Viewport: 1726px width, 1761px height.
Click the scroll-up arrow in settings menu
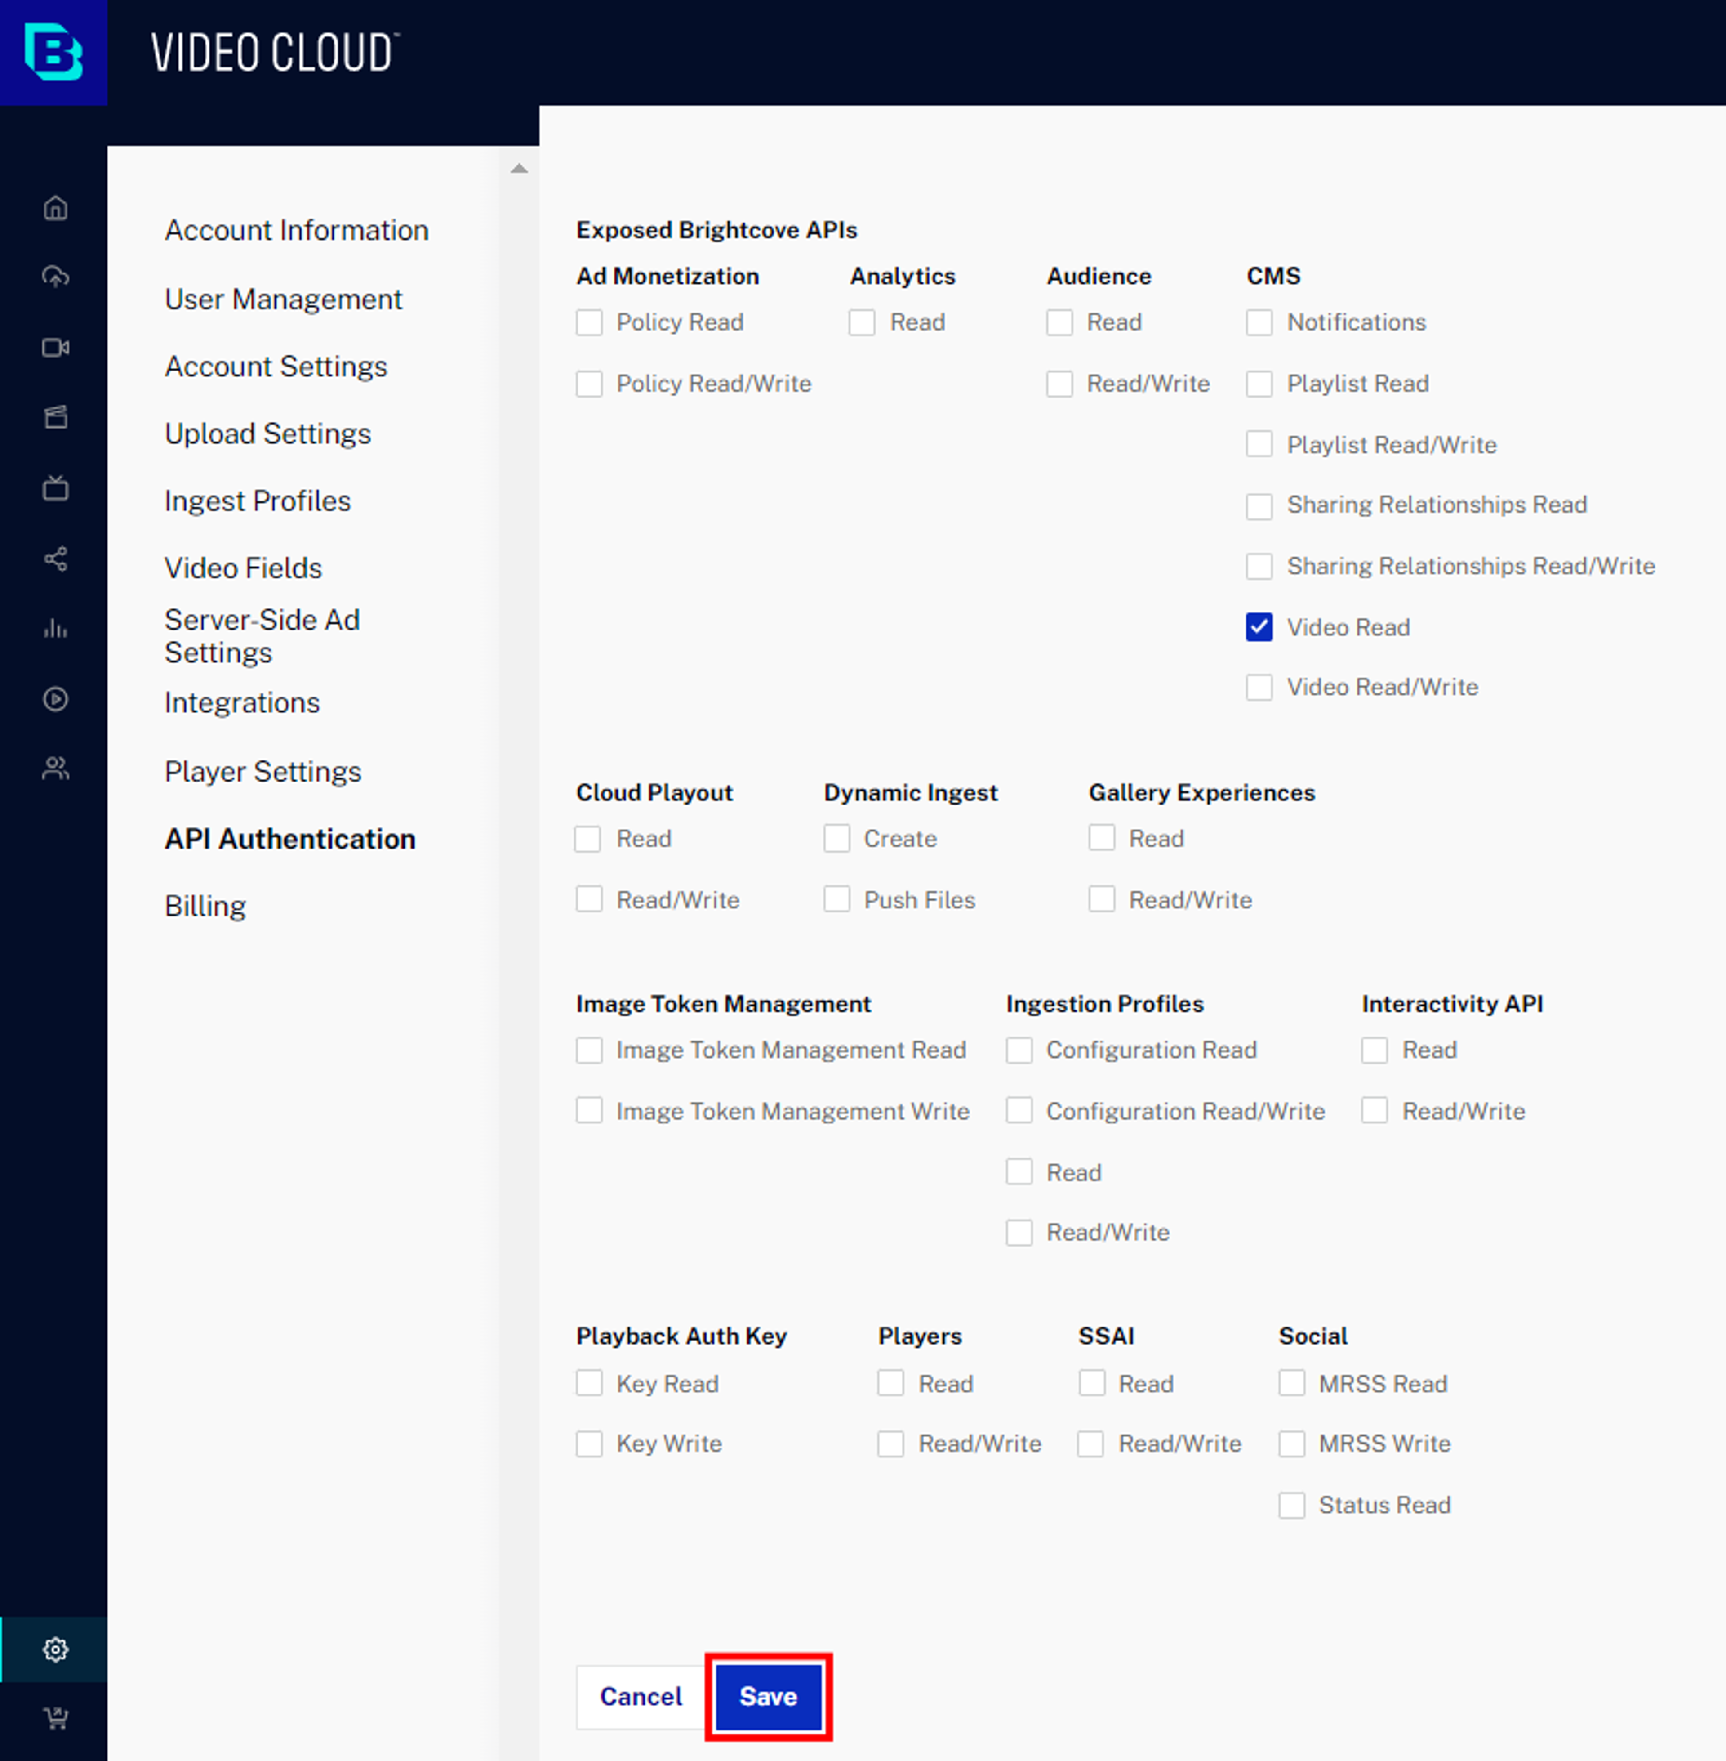519,169
